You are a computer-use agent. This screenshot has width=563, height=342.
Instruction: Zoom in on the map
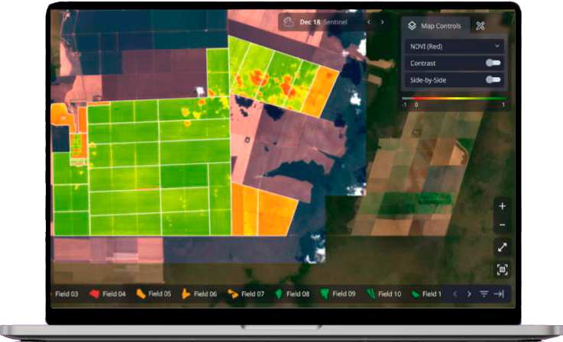pos(502,206)
